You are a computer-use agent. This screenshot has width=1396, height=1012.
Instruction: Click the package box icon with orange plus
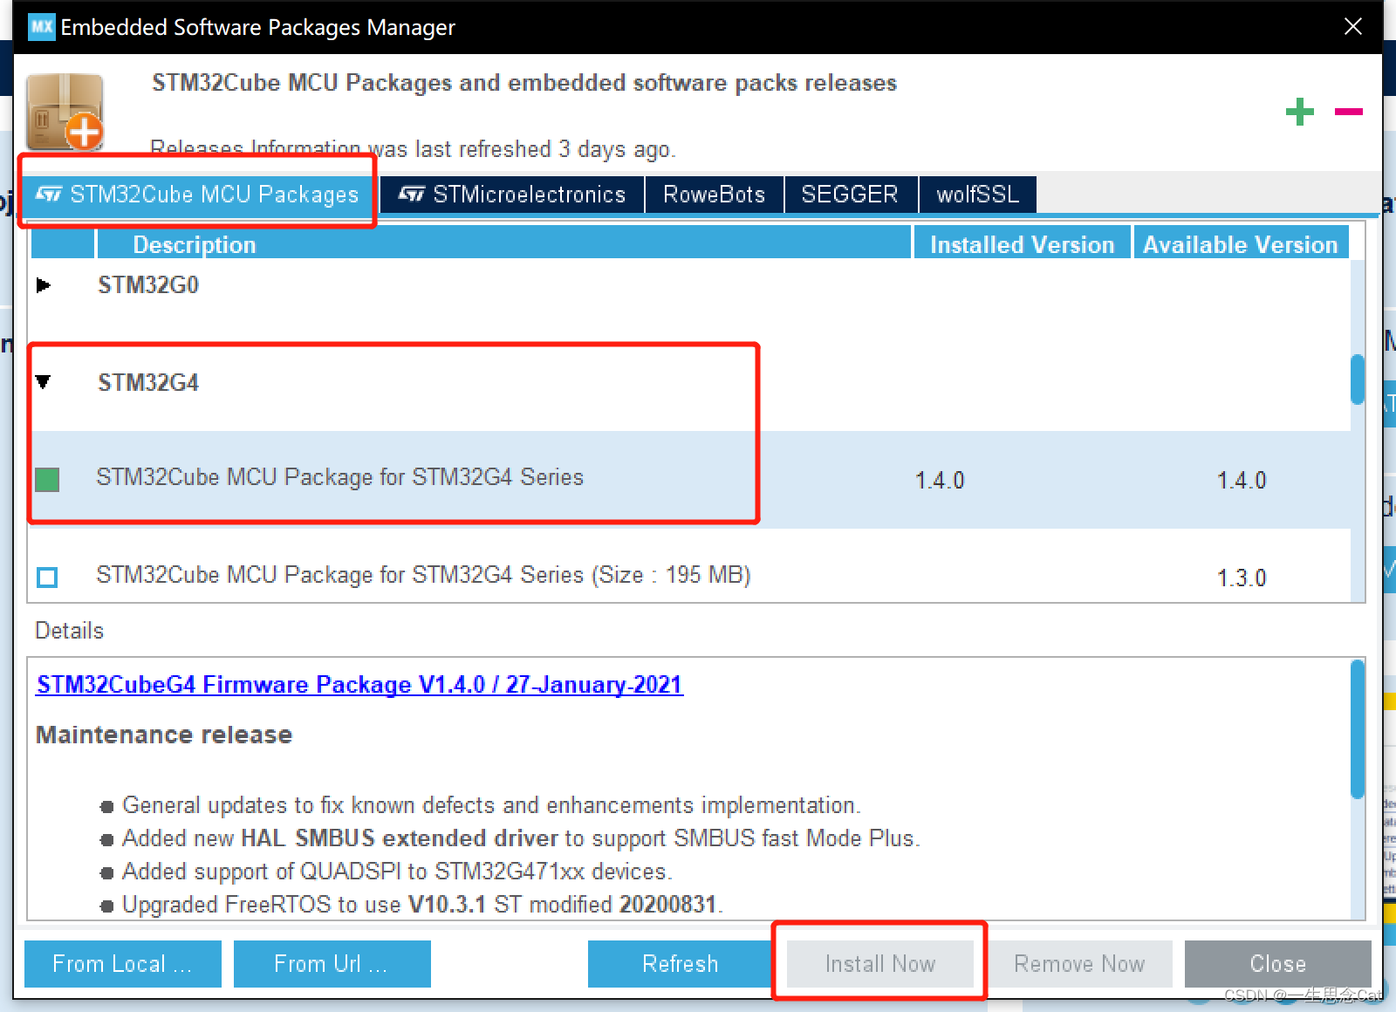click(65, 113)
